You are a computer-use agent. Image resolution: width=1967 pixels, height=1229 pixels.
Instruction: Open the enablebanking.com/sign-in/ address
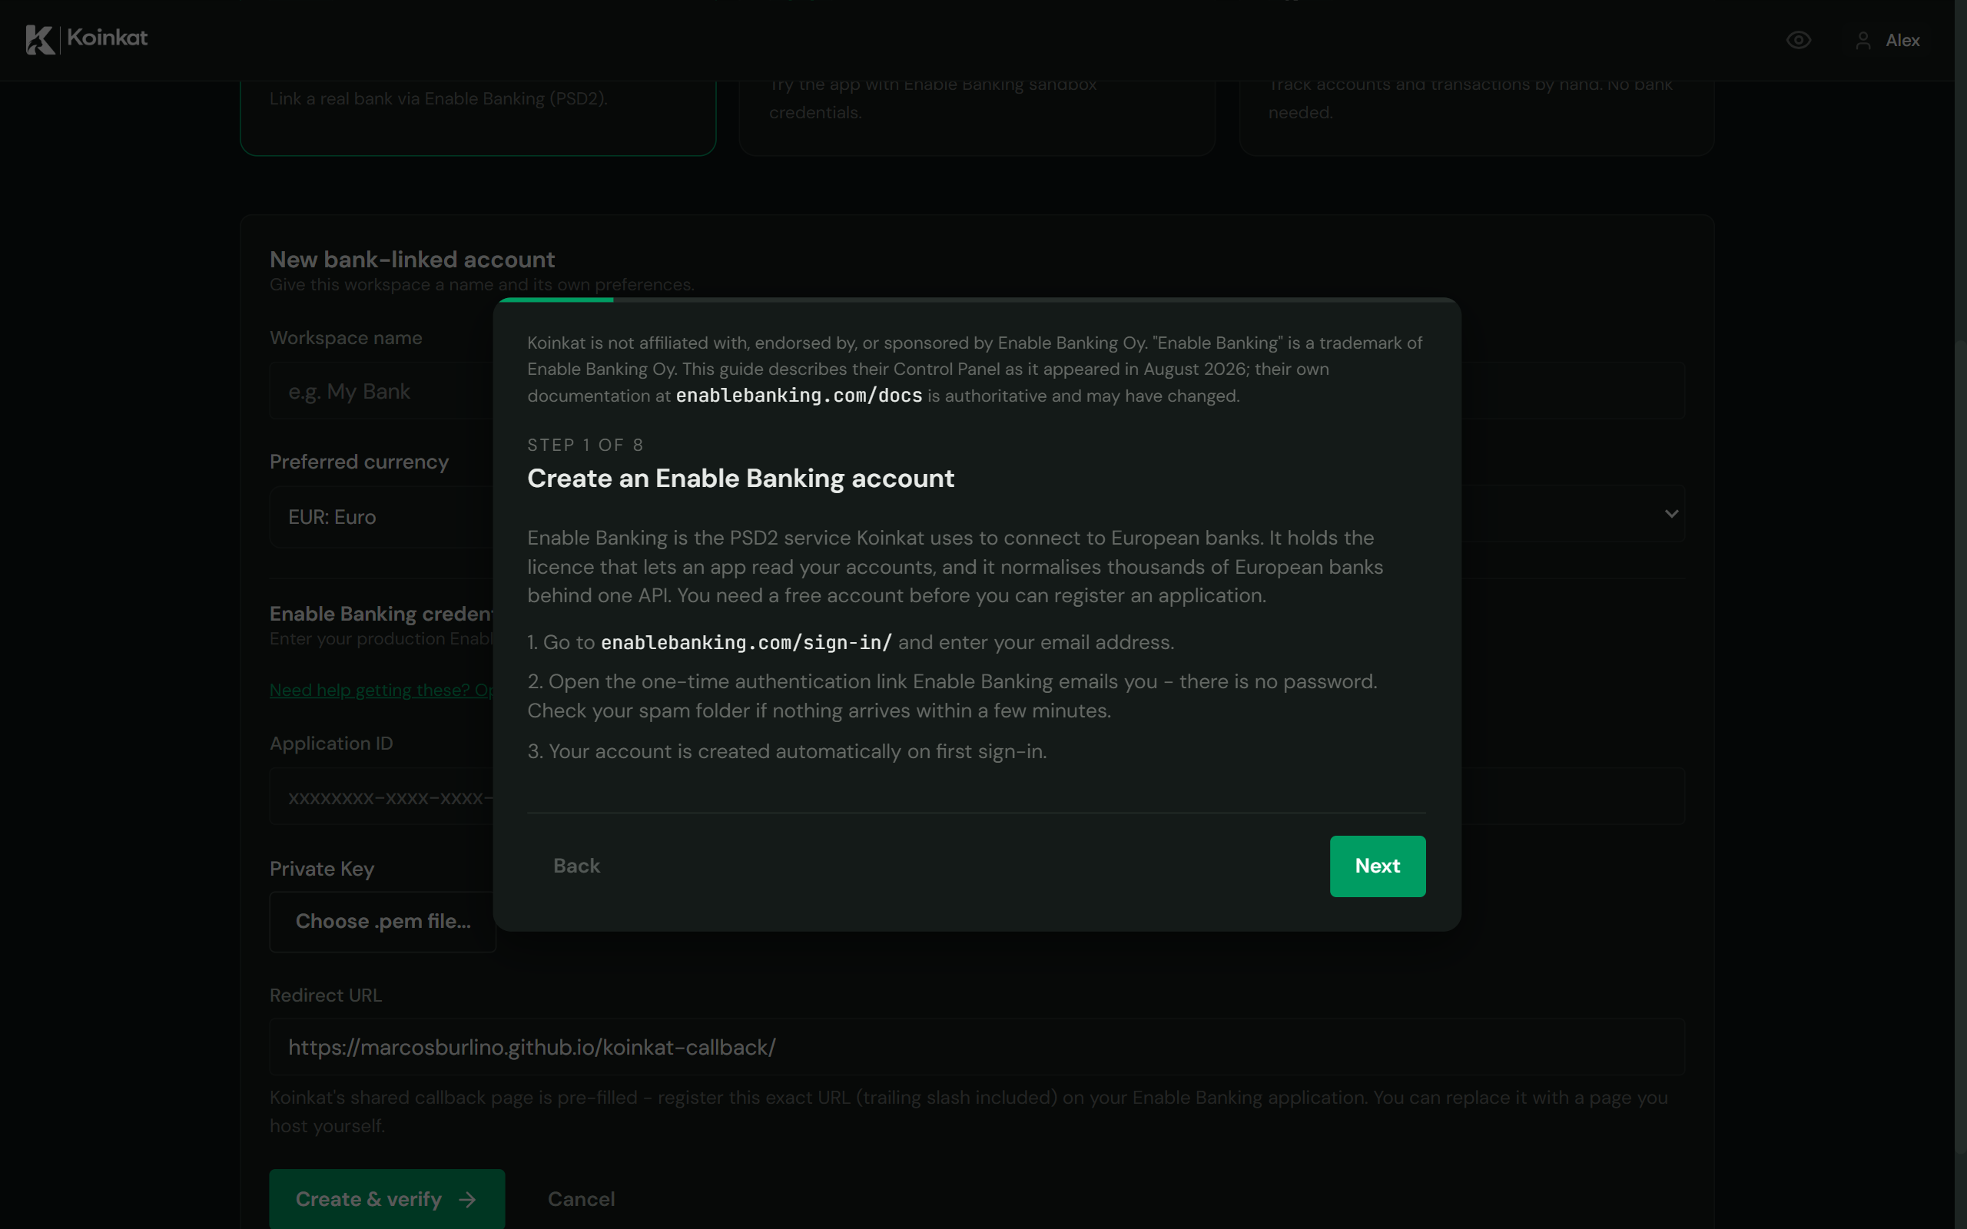point(746,642)
